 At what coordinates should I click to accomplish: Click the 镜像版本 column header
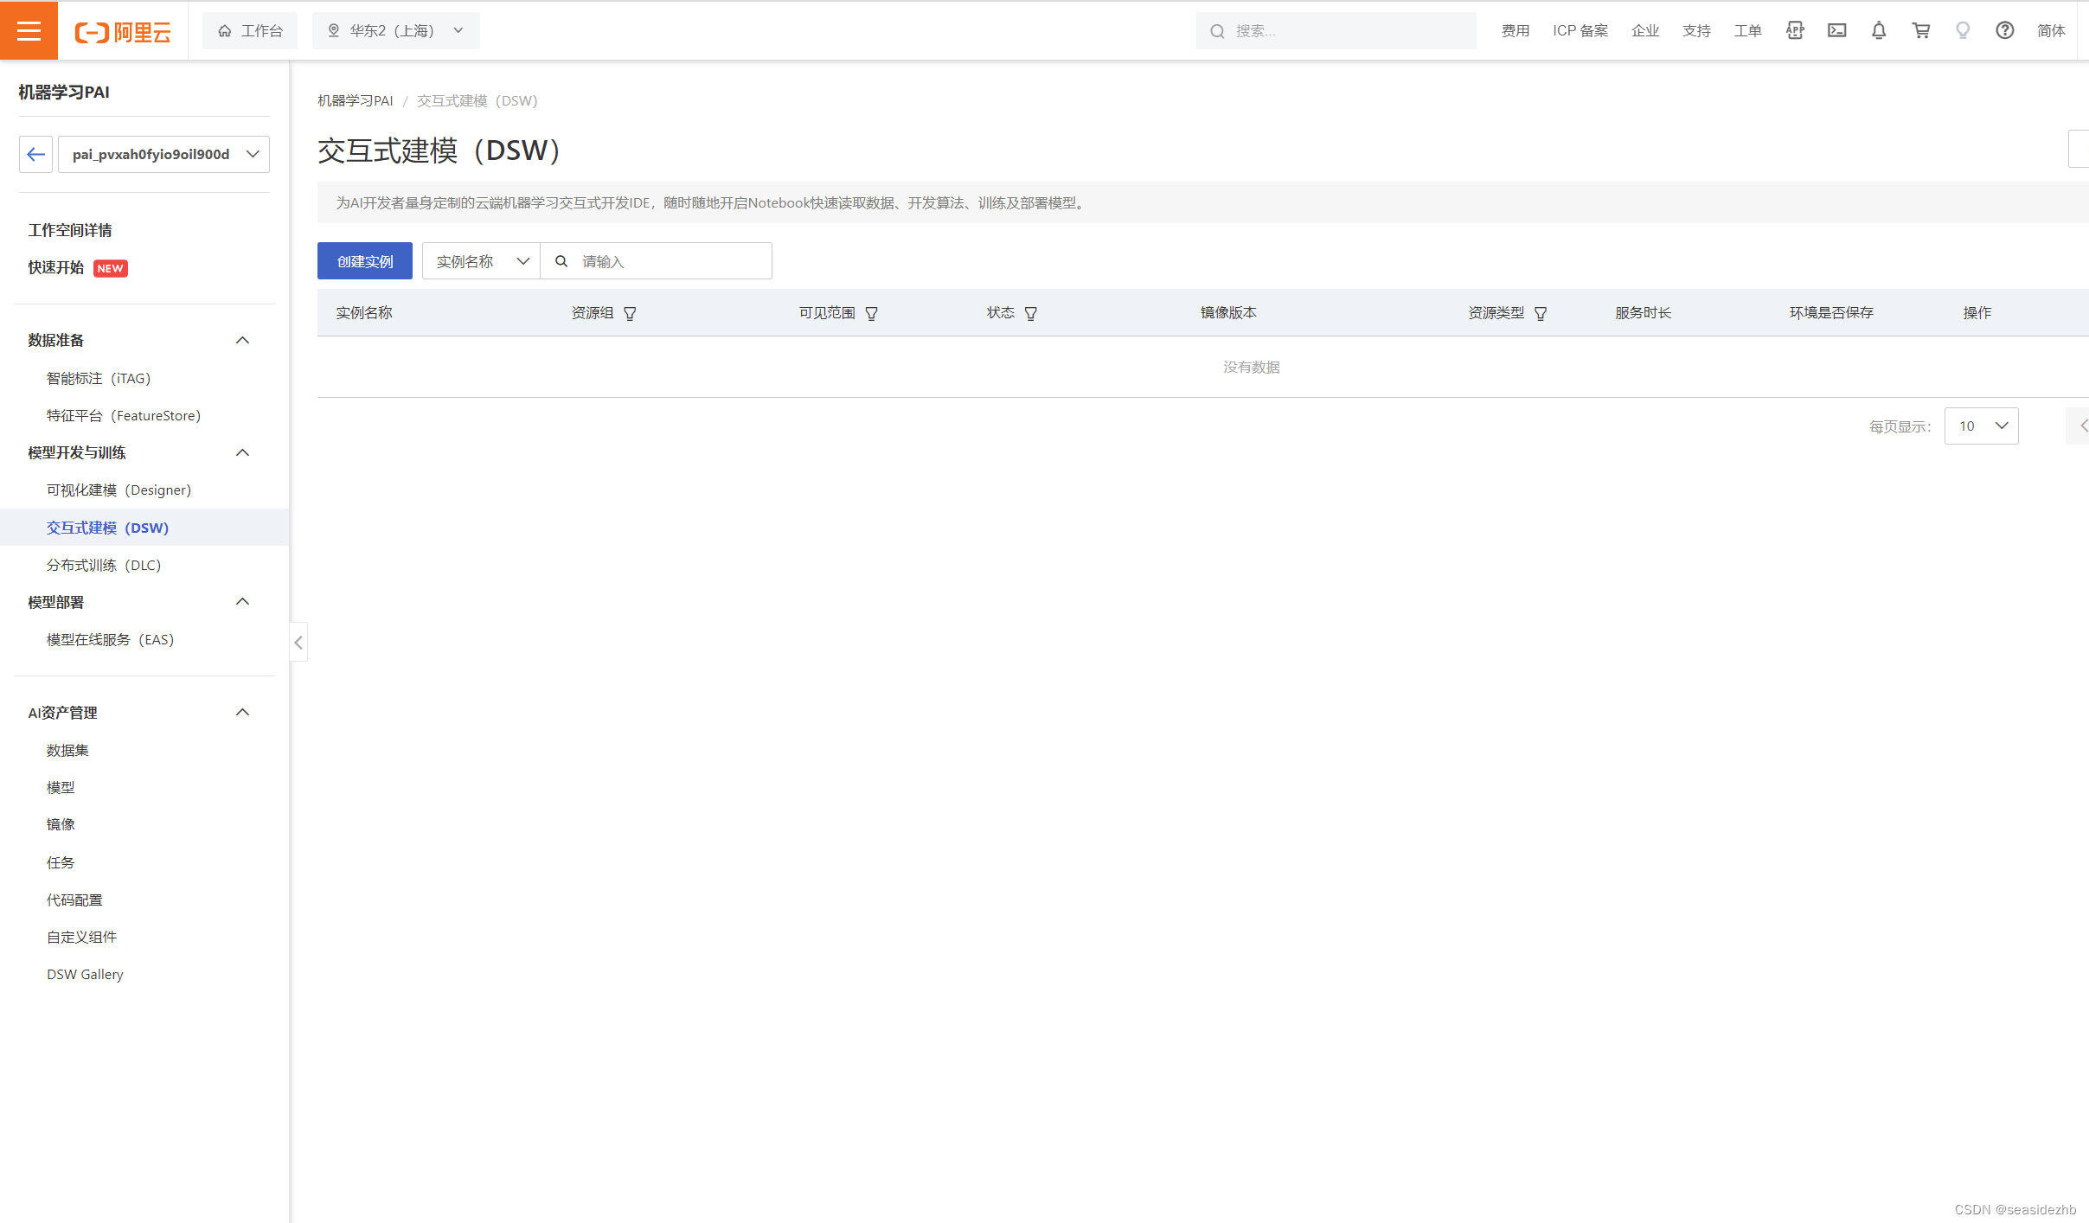click(x=1228, y=312)
